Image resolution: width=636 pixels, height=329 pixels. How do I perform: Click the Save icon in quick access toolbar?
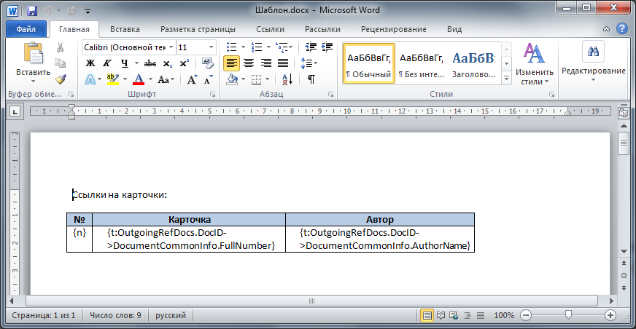31,11
